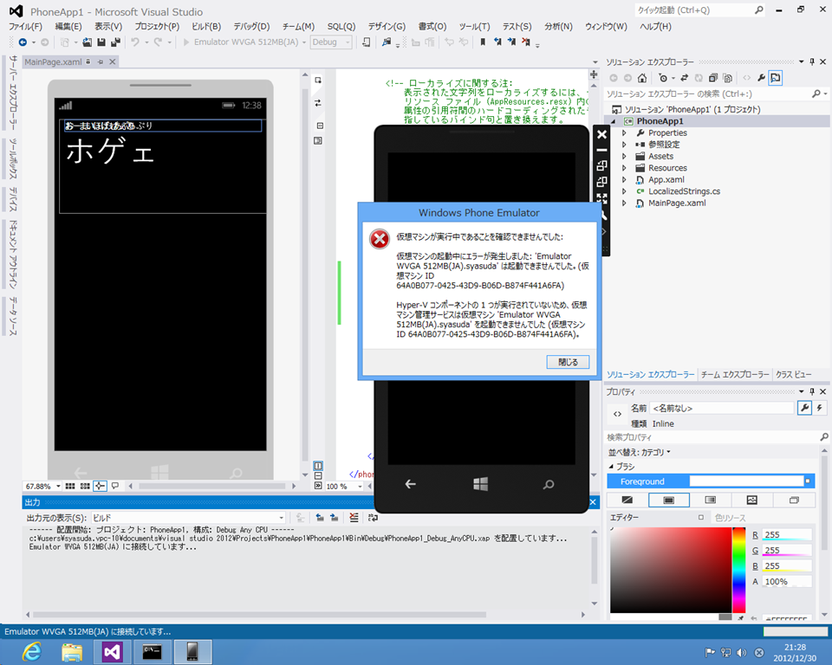
Task: Open solution configuration Debug dropdown
Action: [332, 42]
